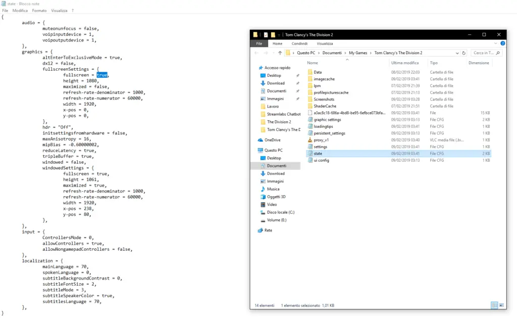Sort files by Tipo column
The width and height of the screenshot is (517, 322).
click(x=434, y=63)
